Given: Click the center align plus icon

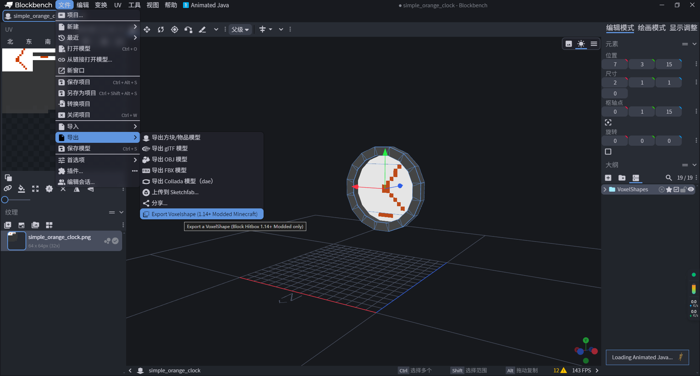Looking at the screenshot, I should (262, 29).
